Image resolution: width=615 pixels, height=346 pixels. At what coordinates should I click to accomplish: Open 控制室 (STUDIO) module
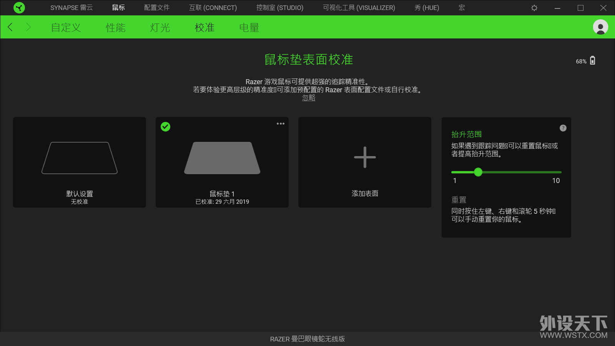point(280,8)
